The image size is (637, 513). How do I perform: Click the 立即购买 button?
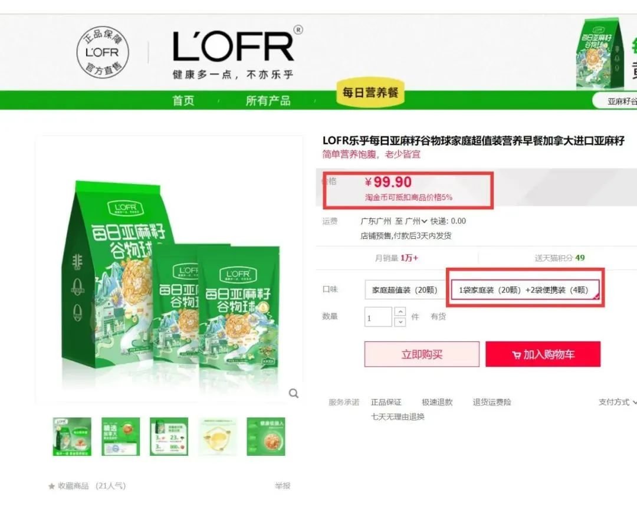coord(422,354)
